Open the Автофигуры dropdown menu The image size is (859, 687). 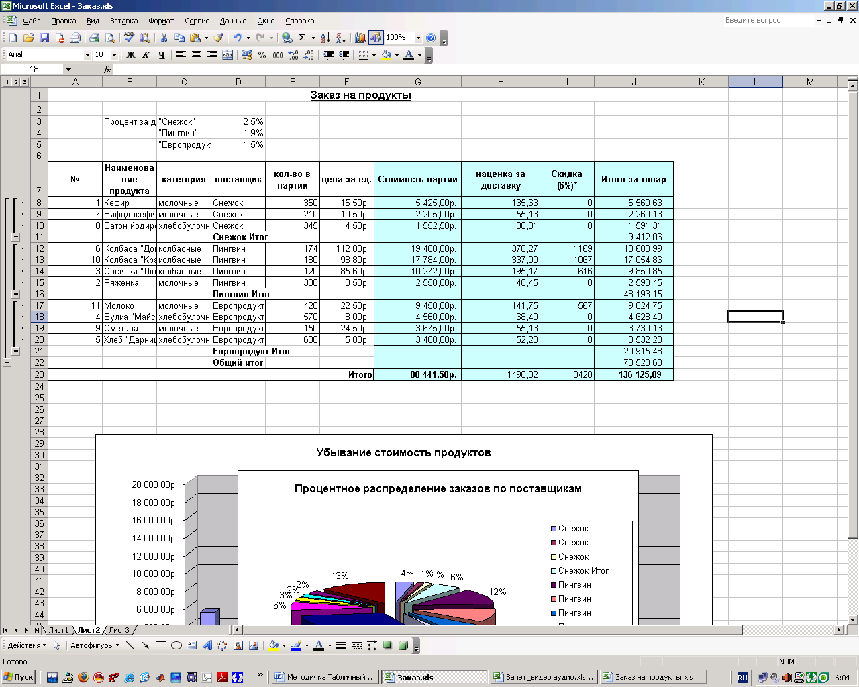95,645
